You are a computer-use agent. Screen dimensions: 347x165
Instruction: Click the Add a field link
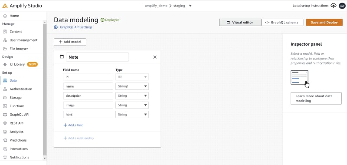click(x=73, y=125)
